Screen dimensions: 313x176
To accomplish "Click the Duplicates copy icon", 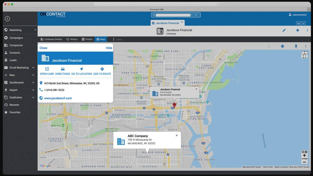I will tap(6, 98).
